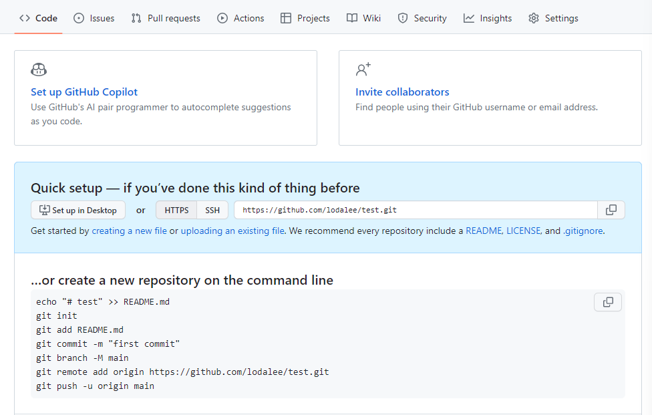The image size is (652, 415).
Task: Follow the creating a new file link
Action: coord(130,231)
